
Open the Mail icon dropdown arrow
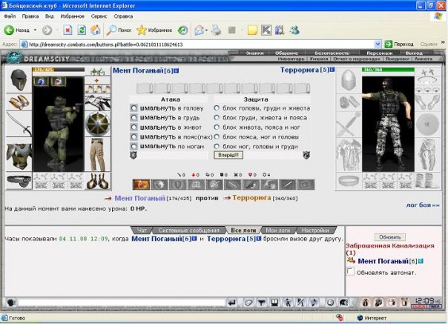tap(206, 30)
